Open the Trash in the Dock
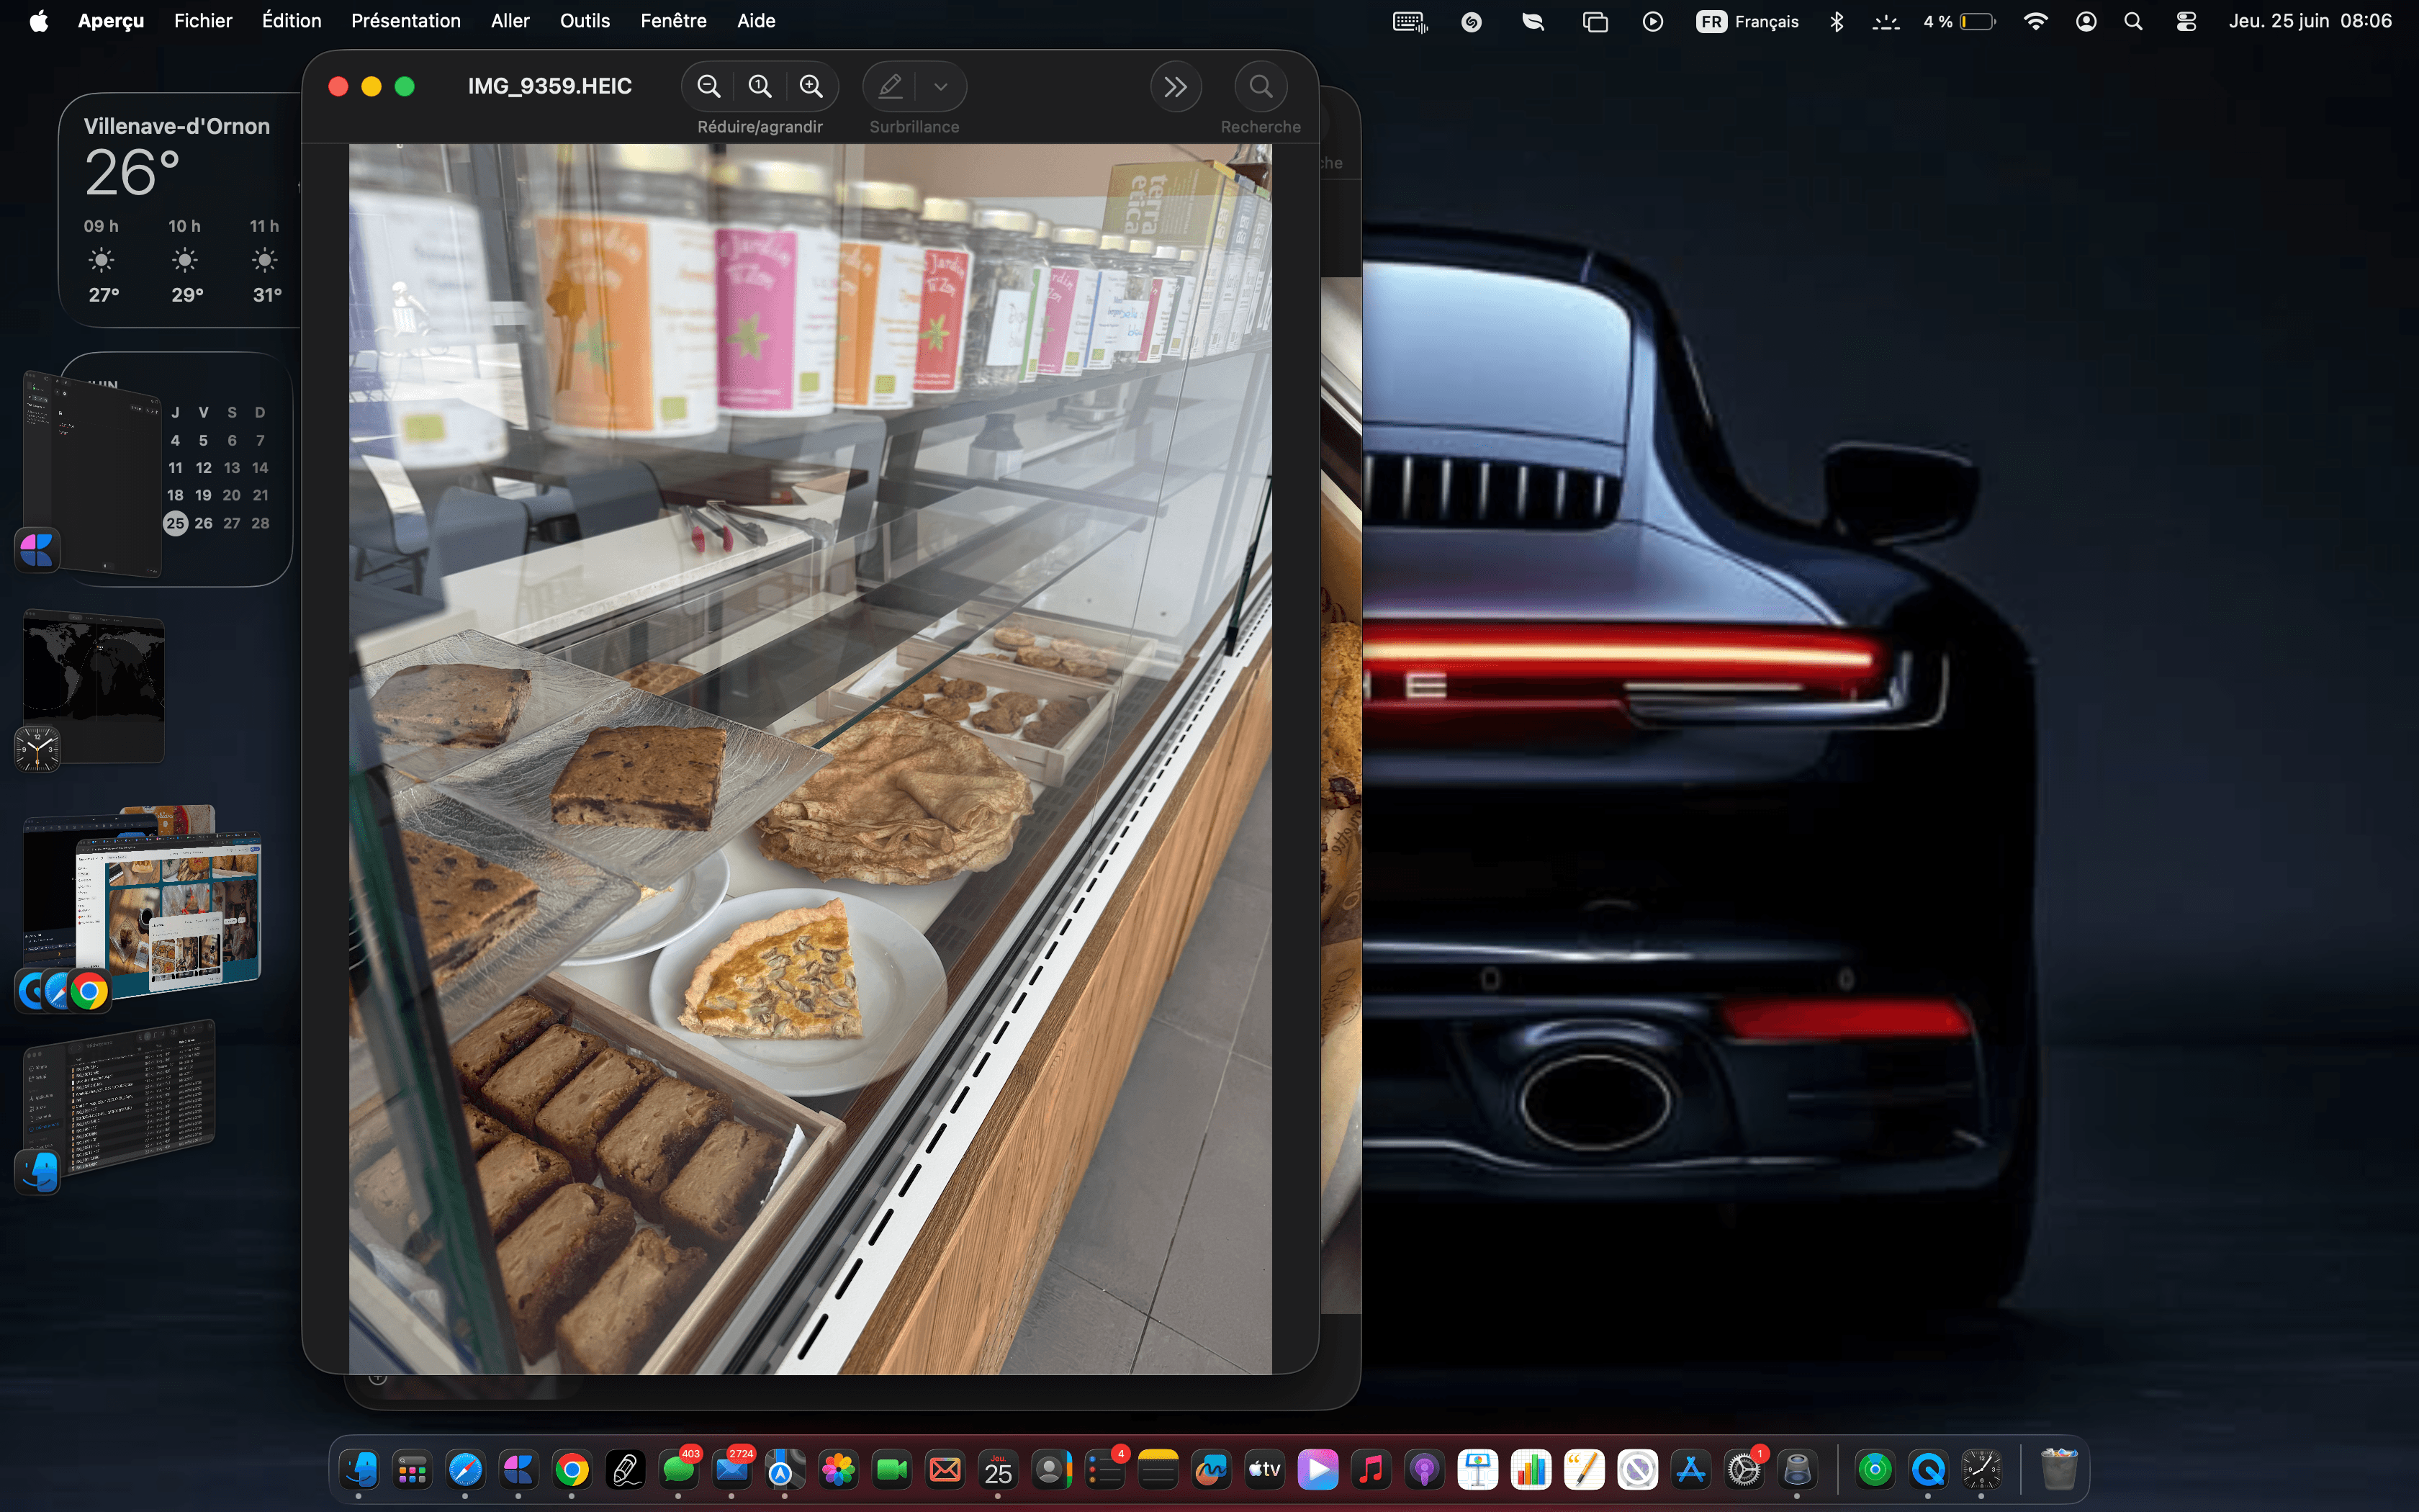2419x1512 pixels. pos(2058,1470)
